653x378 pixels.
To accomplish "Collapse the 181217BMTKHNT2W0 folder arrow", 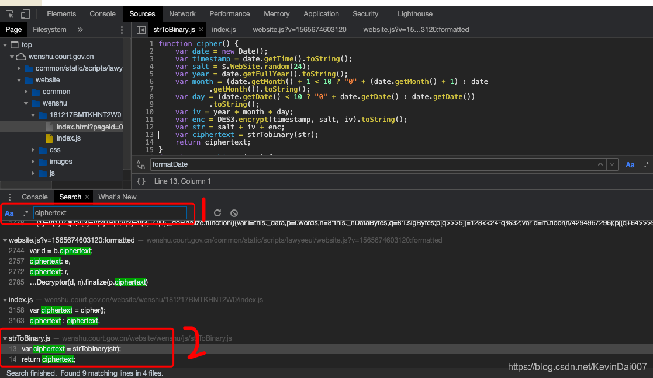I will tap(33, 115).
